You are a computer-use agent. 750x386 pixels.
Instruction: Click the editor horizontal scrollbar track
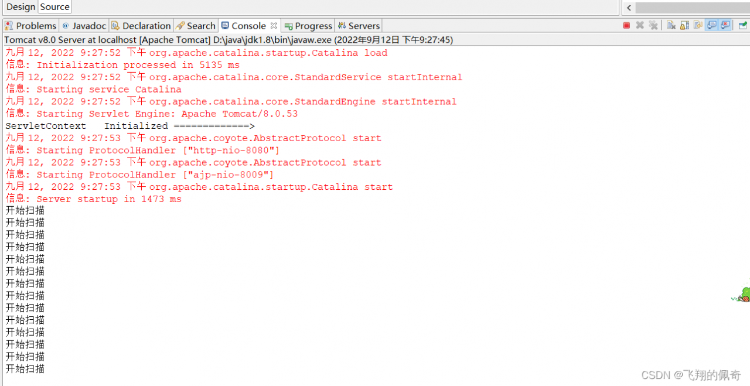coord(693,8)
